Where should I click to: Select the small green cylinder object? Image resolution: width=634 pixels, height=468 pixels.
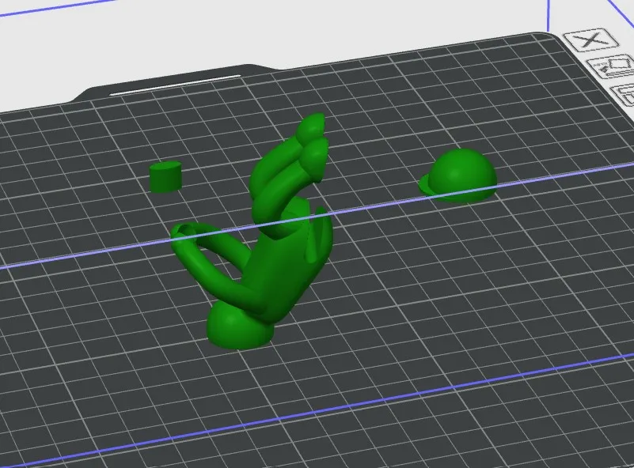click(x=165, y=177)
